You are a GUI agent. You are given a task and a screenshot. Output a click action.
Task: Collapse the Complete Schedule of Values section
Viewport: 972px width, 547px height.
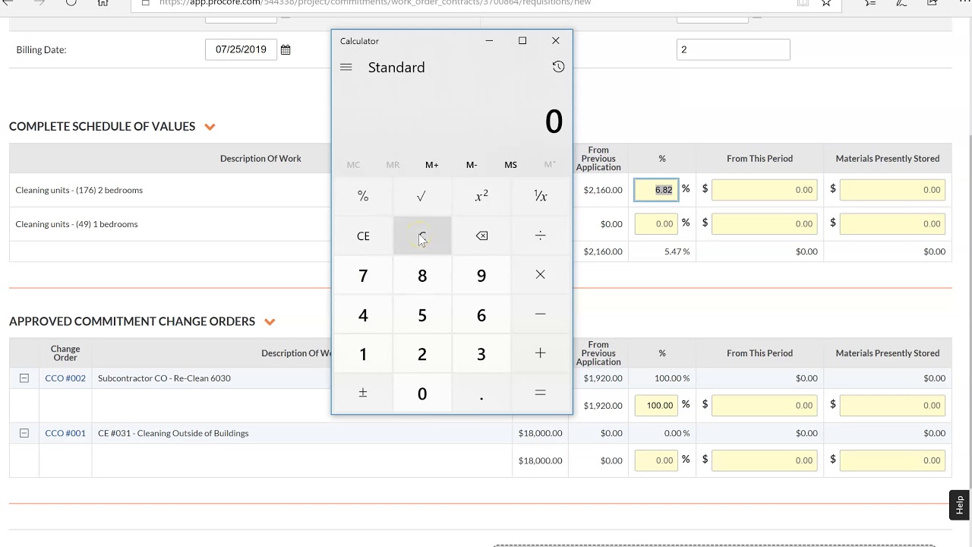tap(210, 127)
